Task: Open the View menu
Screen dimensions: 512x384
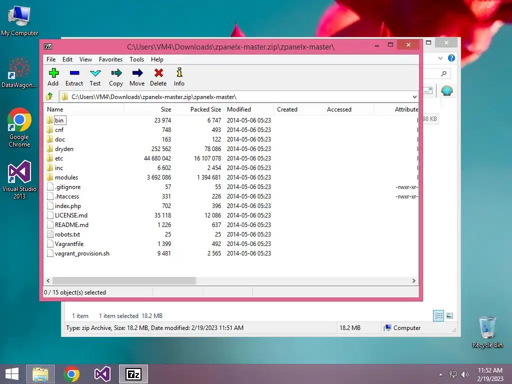Action: point(85,59)
